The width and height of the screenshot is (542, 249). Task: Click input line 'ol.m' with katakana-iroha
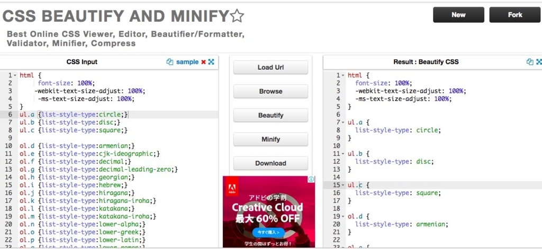[x=88, y=217]
